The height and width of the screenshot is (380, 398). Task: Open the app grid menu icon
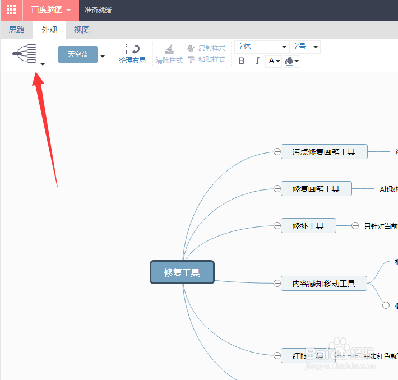(x=11, y=10)
